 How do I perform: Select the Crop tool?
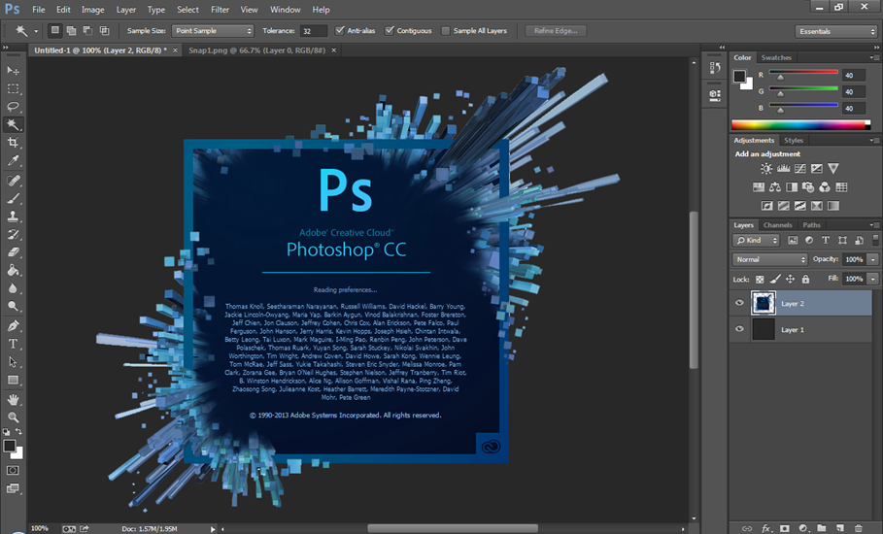(x=13, y=143)
